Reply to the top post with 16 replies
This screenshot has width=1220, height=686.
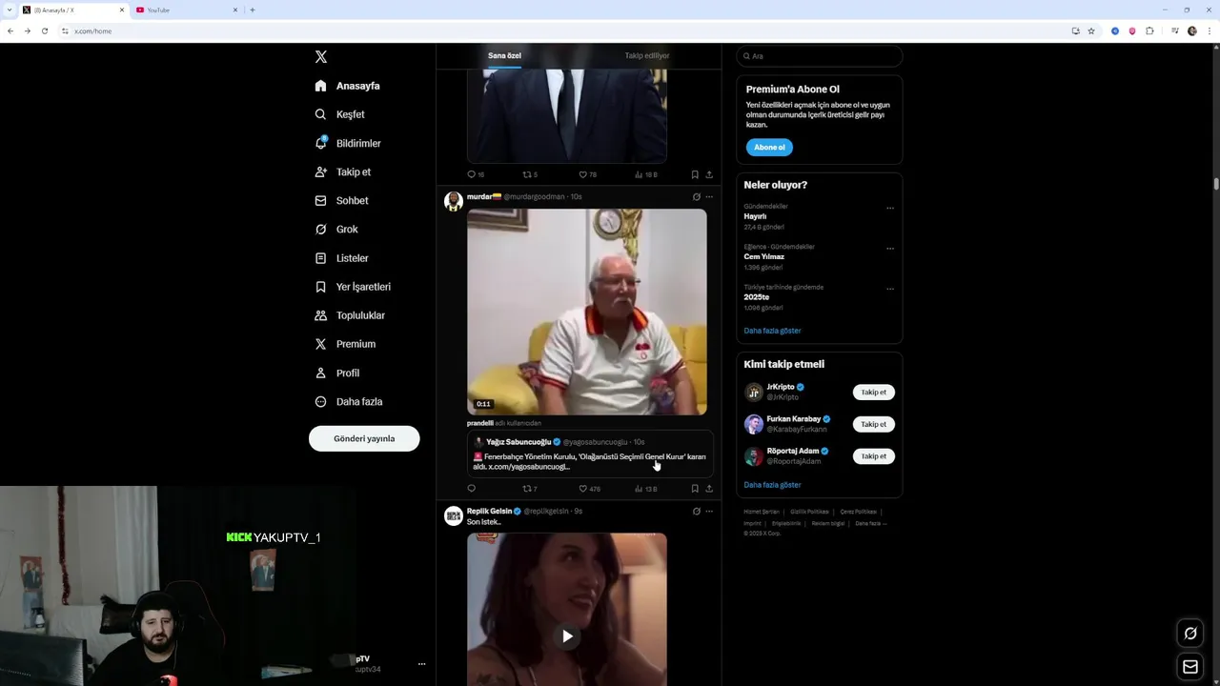(x=476, y=175)
